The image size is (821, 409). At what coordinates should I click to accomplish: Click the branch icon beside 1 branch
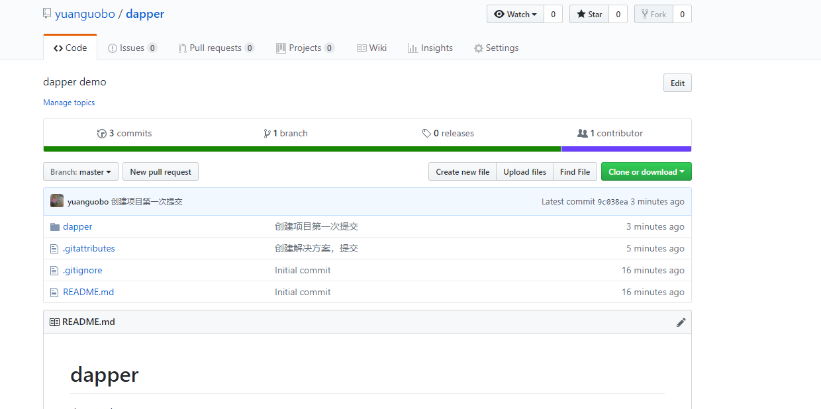[x=267, y=134]
